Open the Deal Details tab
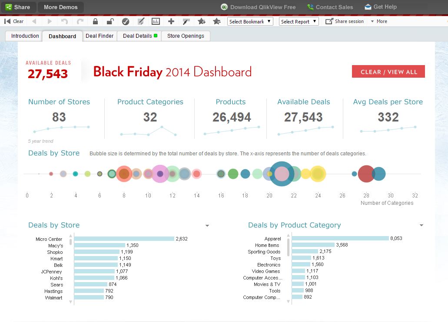This screenshot has height=322, width=448. [140, 36]
